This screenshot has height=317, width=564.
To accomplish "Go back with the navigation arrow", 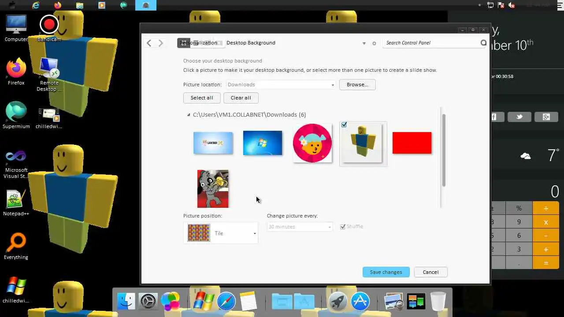I will tap(149, 43).
